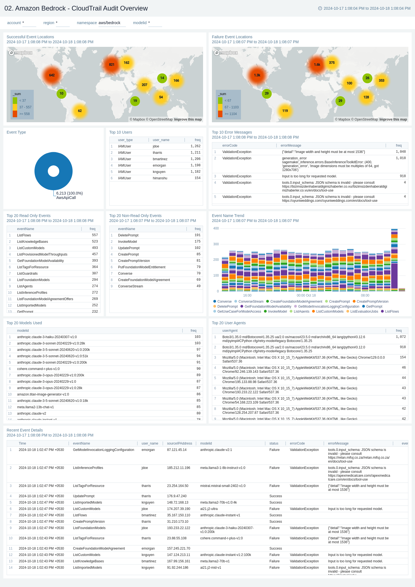Click Improve this map link on failure map
This screenshot has height=587, width=415.
click(x=393, y=119)
